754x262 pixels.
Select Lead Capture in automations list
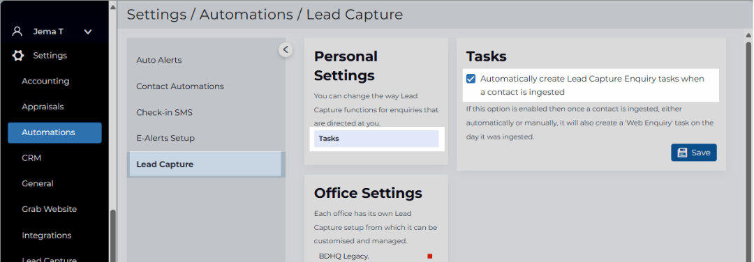coord(206,164)
